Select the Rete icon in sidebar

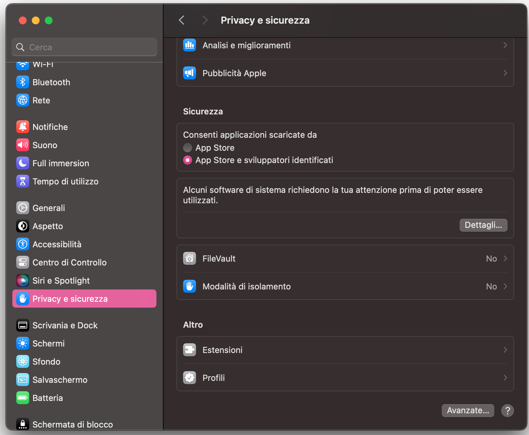22,100
